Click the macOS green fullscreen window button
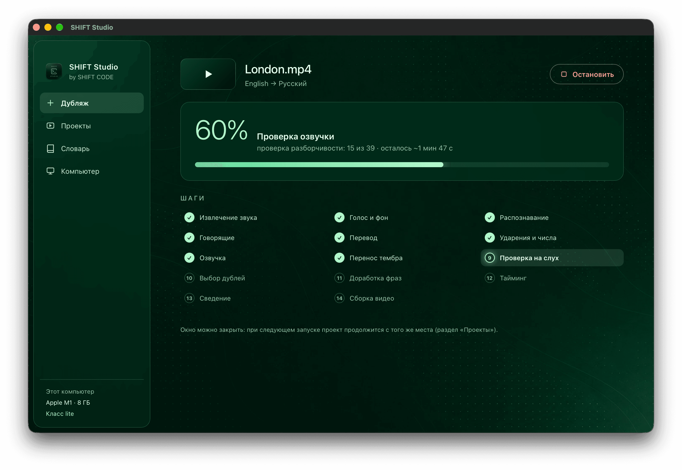Screen dimensions: 682x470 point(60,27)
